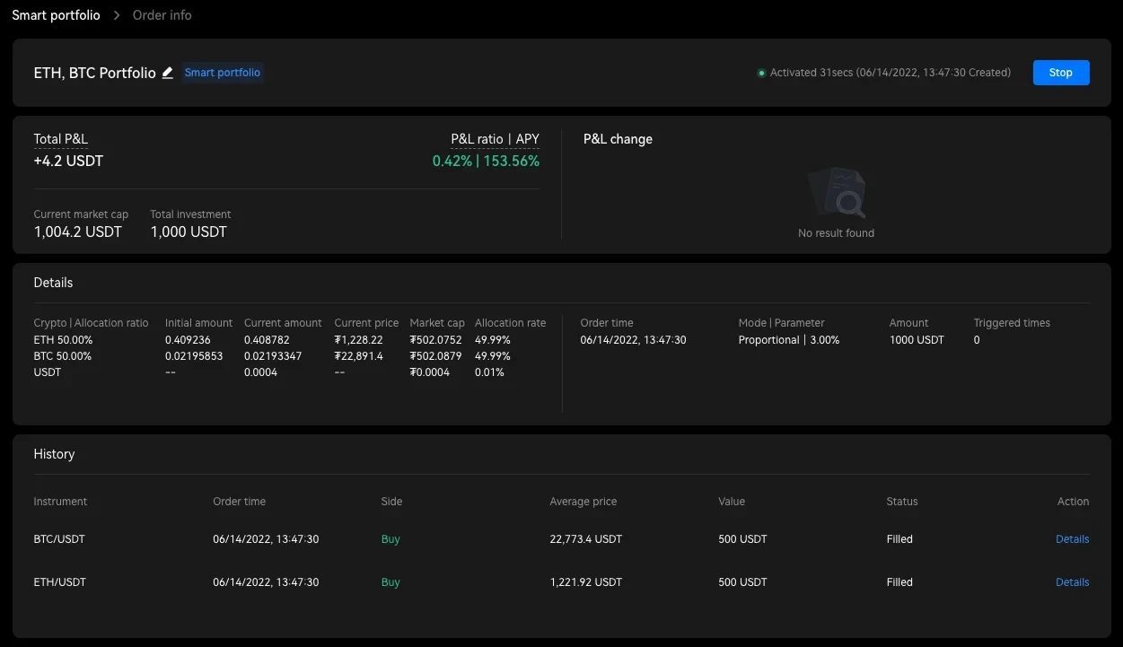This screenshot has width=1123, height=647.
Task: Click the ETH current price 1,228.22
Action: point(359,340)
